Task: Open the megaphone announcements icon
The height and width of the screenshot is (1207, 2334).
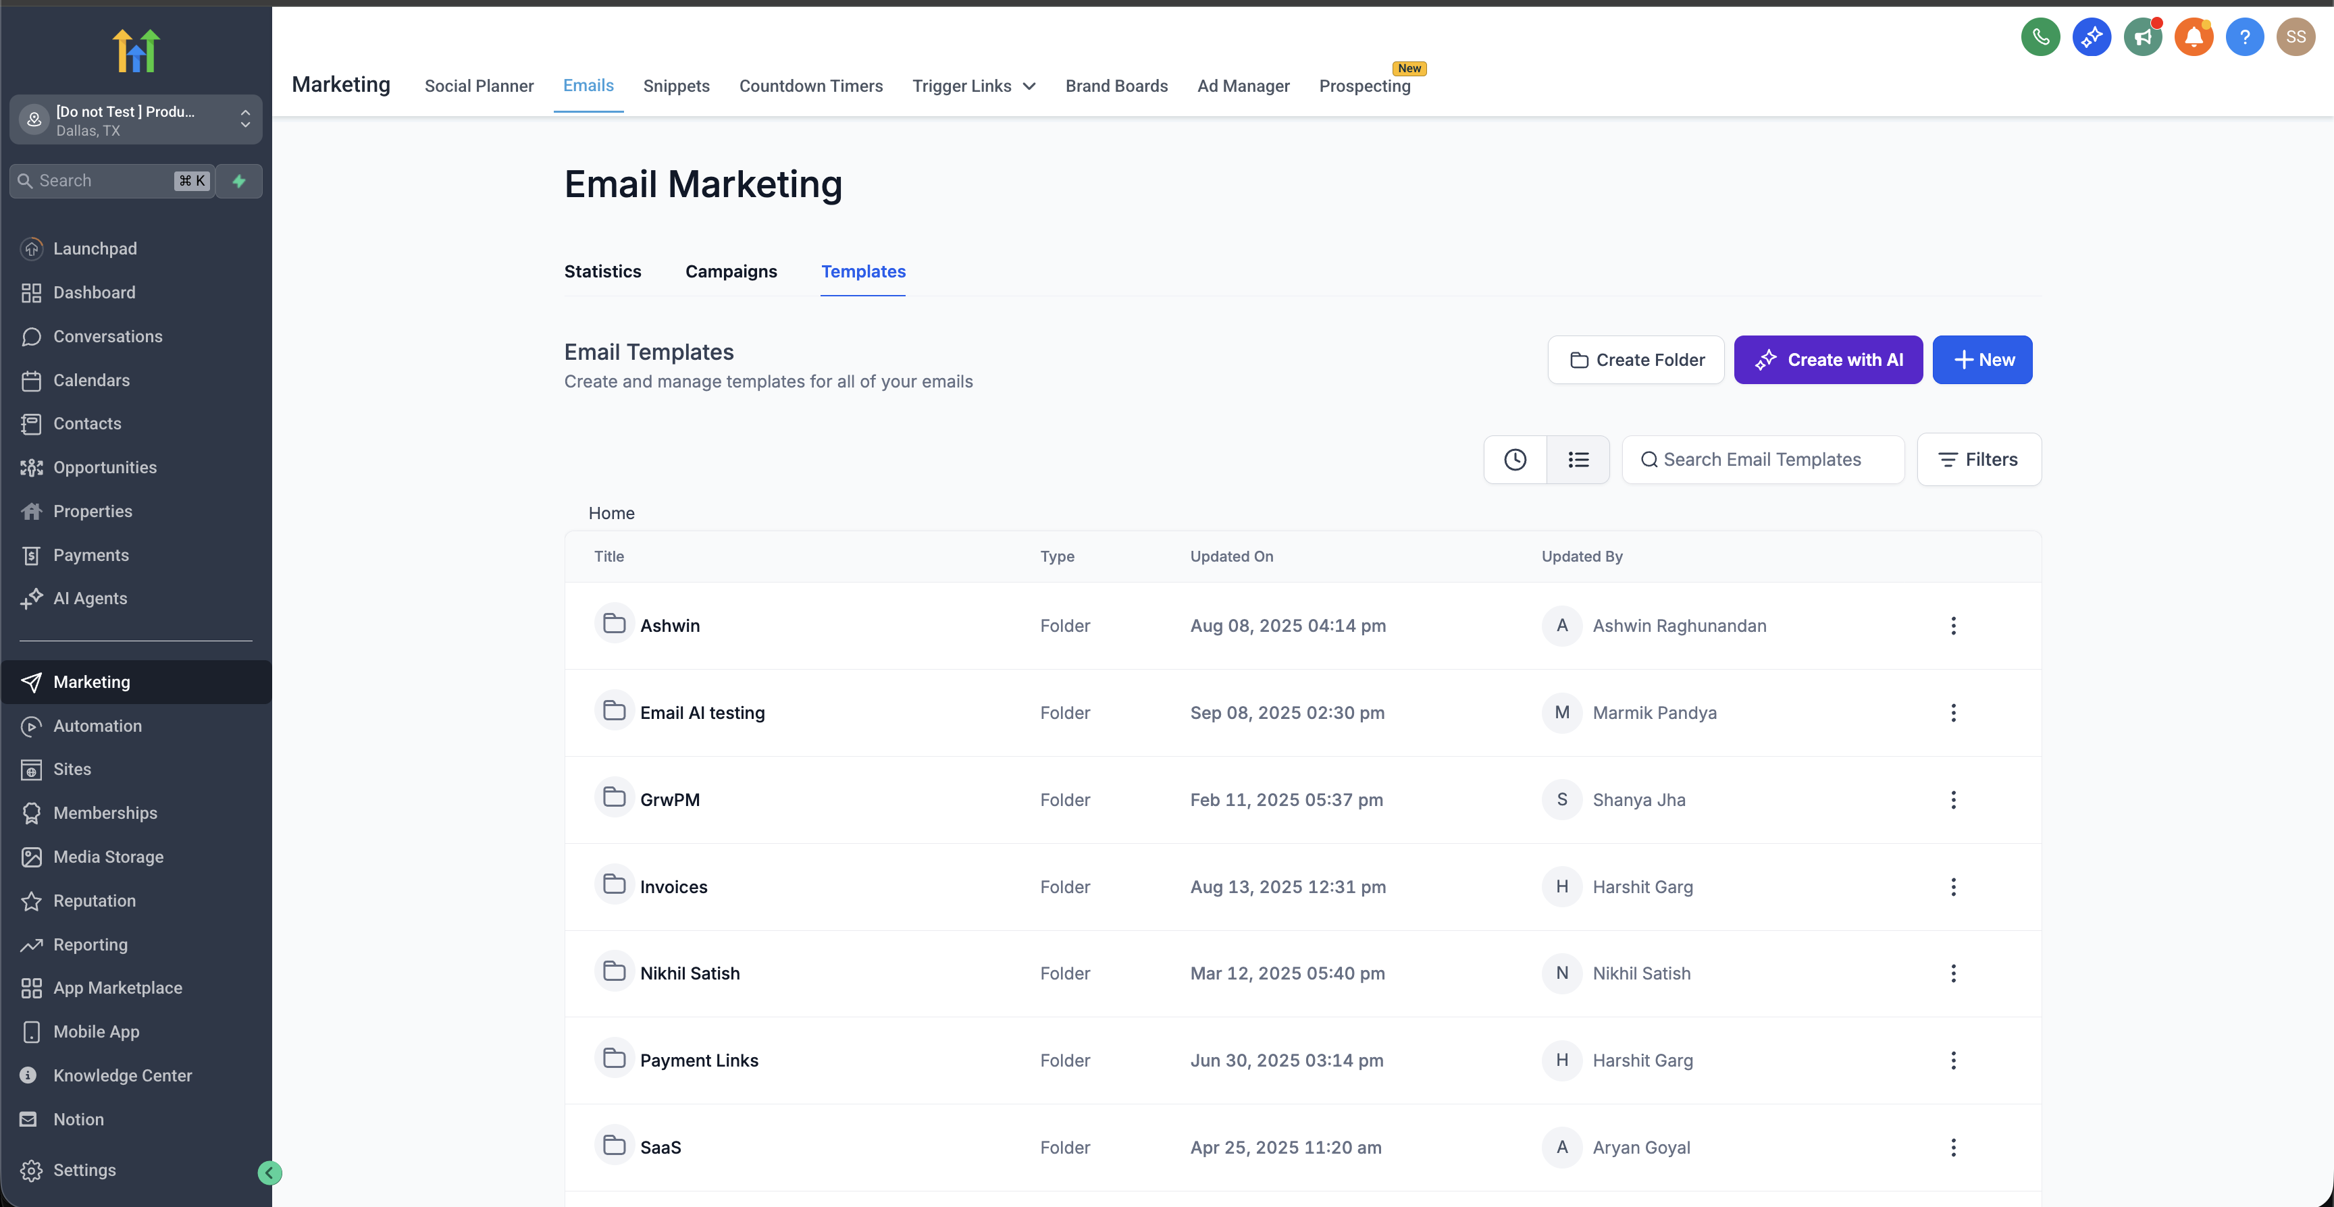Action: coord(2142,37)
